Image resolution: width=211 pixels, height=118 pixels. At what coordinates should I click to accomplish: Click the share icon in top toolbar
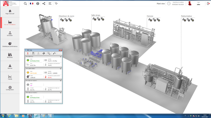tap(44, 4)
